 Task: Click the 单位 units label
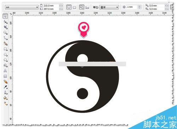[96, 7]
